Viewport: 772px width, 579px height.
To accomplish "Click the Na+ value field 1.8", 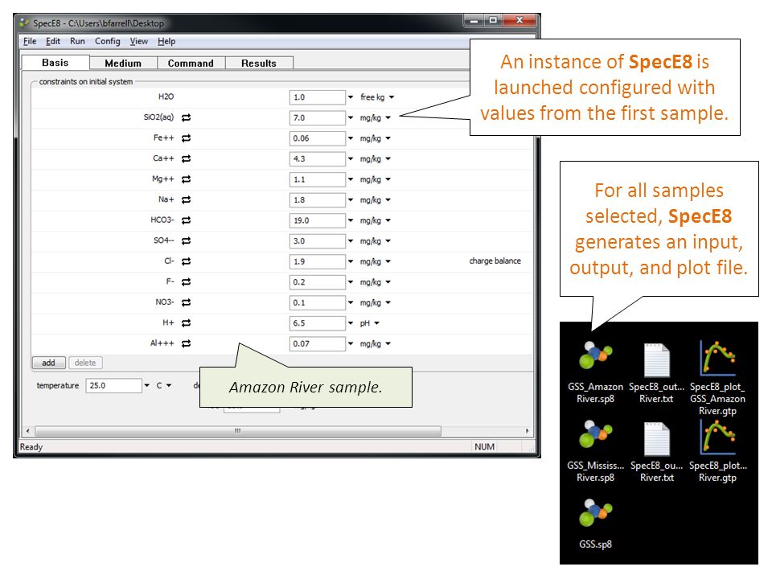I will (318, 200).
